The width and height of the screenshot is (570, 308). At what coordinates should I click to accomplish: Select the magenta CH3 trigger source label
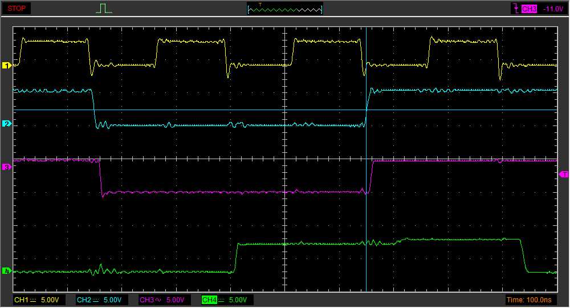(529, 9)
